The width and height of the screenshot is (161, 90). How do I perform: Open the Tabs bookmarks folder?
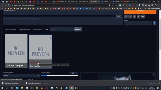(x=23, y=8)
